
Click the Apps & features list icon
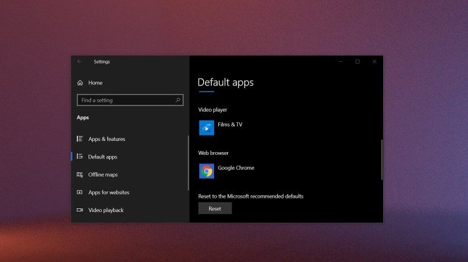[x=80, y=138]
